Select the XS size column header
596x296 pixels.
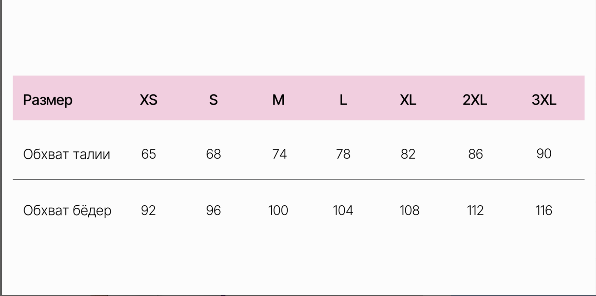(x=148, y=100)
